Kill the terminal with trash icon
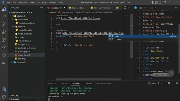 click(x=169, y=83)
